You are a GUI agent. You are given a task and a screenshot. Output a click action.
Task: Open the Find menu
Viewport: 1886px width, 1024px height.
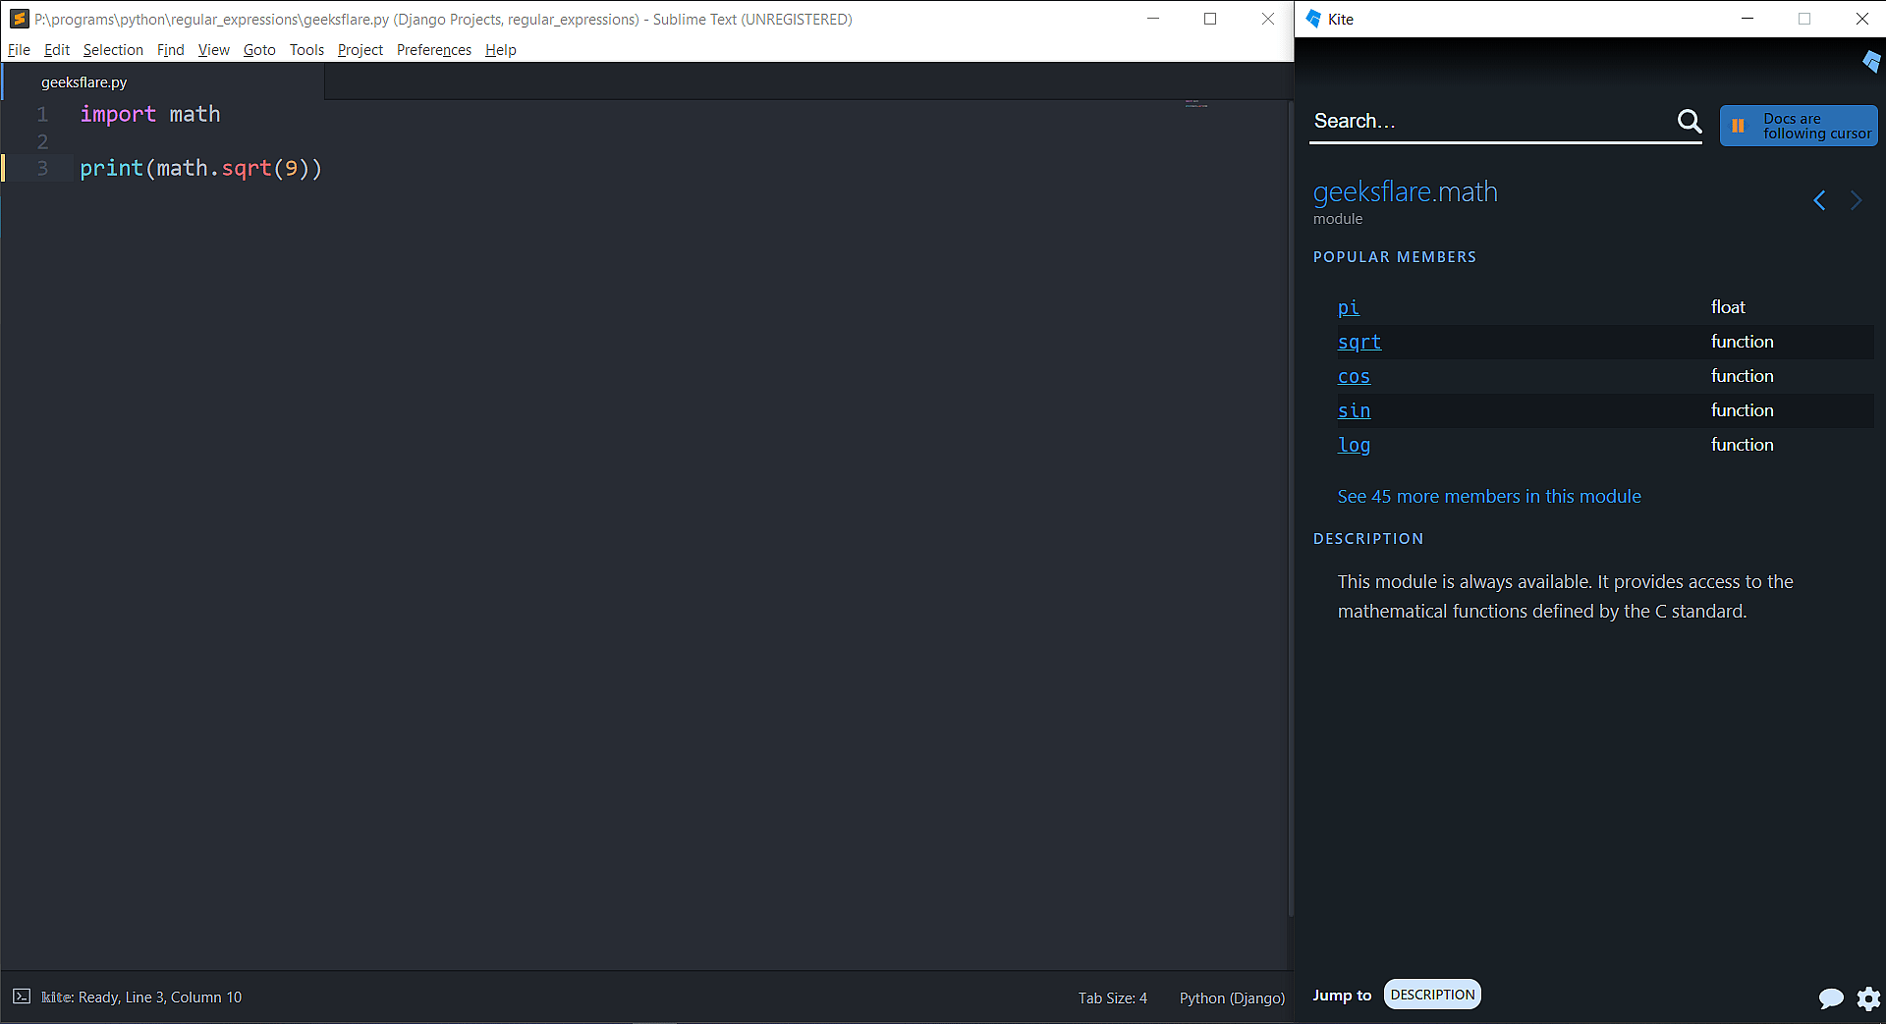[x=171, y=50]
